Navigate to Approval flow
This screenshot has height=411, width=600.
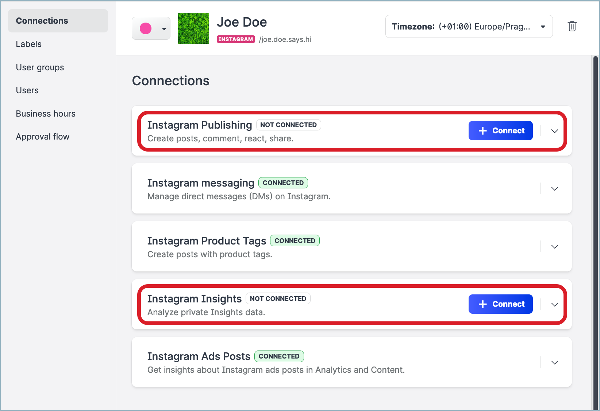(43, 137)
